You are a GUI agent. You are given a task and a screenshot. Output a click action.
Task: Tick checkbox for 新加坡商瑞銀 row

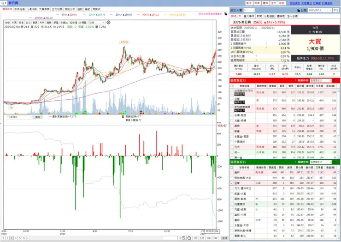pyautogui.click(x=232, y=109)
